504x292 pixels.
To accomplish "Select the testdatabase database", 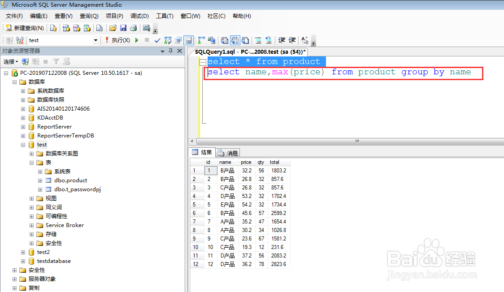I will pos(54,261).
